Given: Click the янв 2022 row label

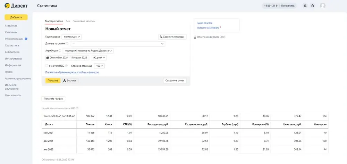Looking at the screenshot, I should tap(48, 149).
